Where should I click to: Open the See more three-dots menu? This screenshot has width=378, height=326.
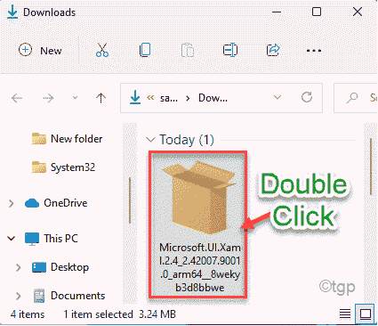pos(314,51)
